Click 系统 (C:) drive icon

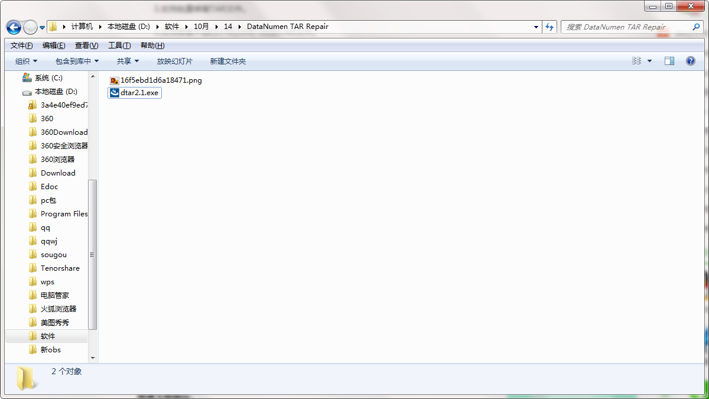click(27, 77)
